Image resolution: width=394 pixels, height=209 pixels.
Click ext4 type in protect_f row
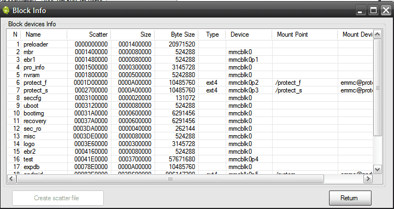click(212, 83)
